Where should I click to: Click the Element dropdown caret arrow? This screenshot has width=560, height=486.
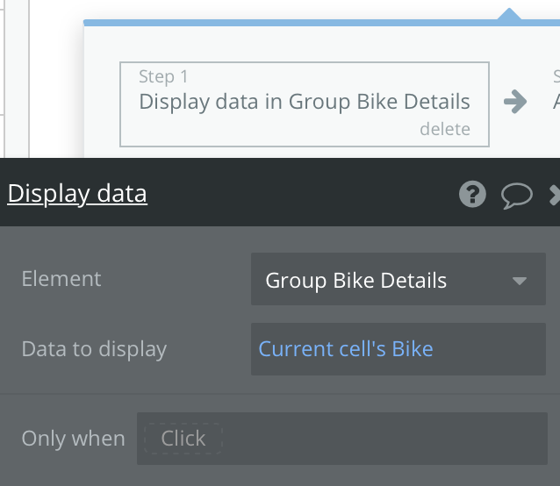[x=519, y=282]
